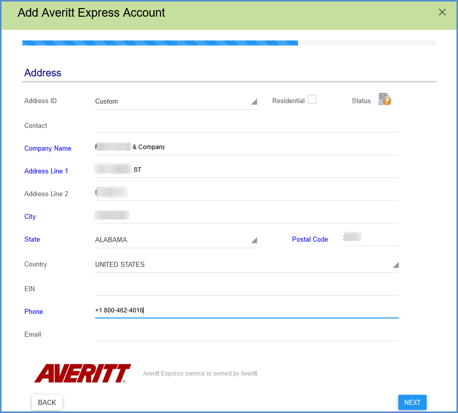Click the Address section heading
Image resolution: width=458 pixels, height=413 pixels.
click(x=43, y=73)
